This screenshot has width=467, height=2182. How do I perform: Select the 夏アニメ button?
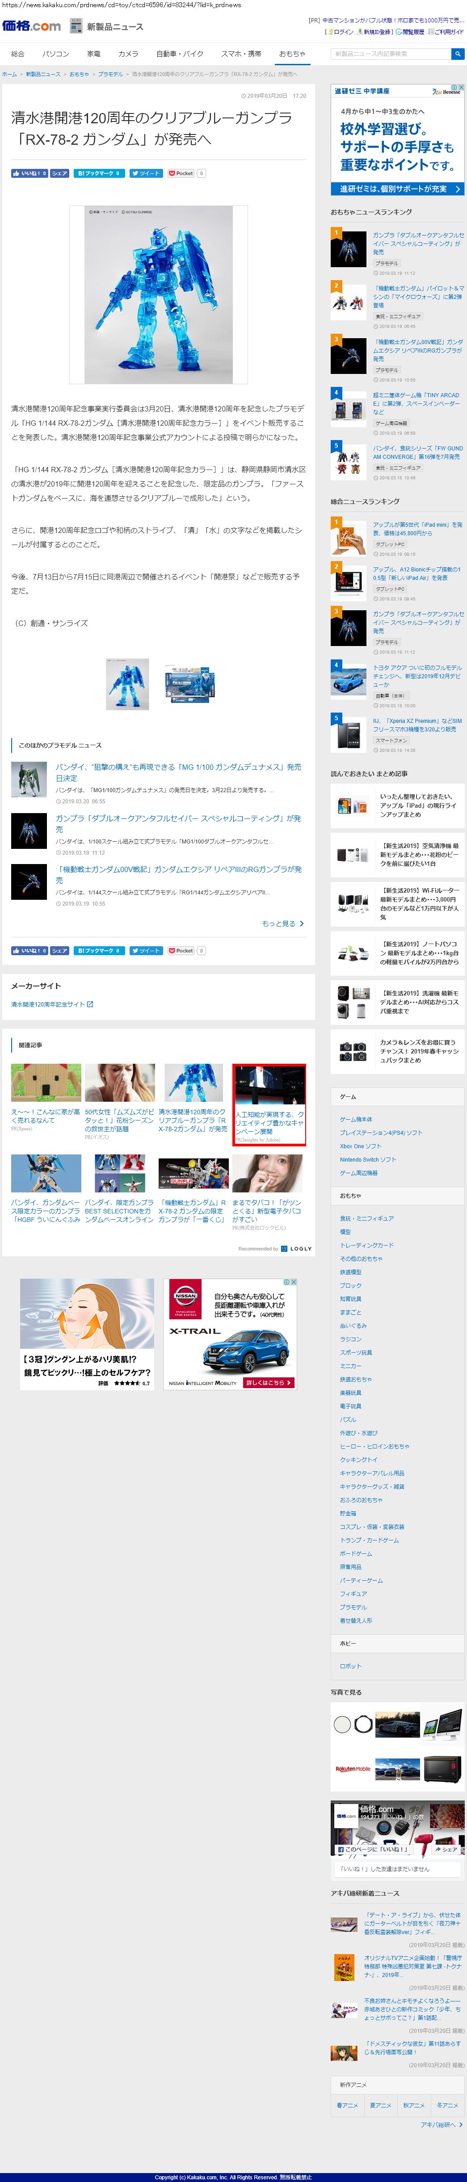pyautogui.click(x=381, y=2105)
